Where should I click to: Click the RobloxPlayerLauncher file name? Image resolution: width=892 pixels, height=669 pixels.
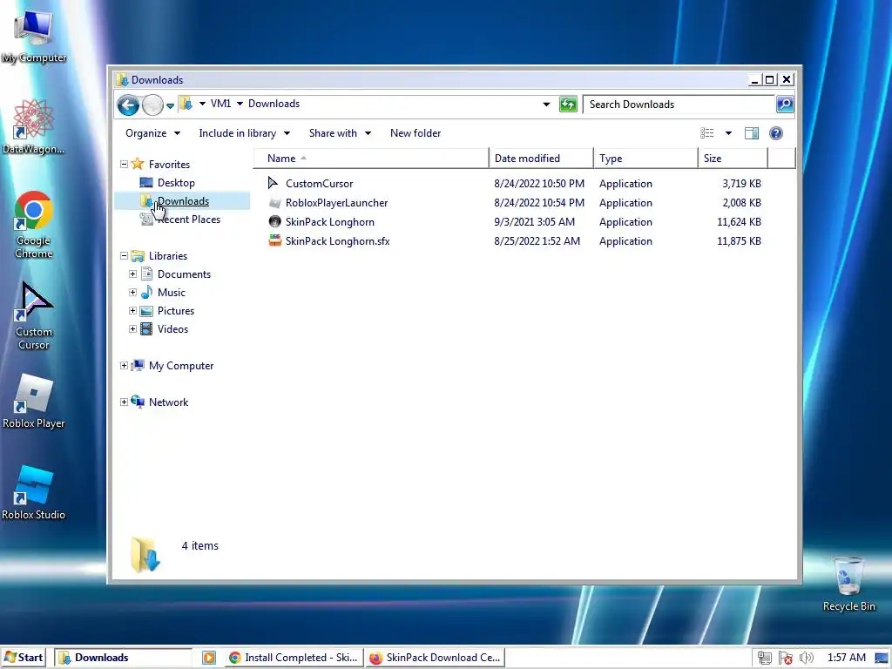337,203
